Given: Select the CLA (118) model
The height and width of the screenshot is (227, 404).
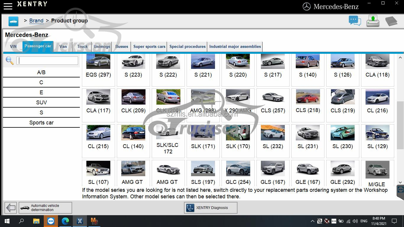Looking at the screenshot, I should click(x=378, y=70).
